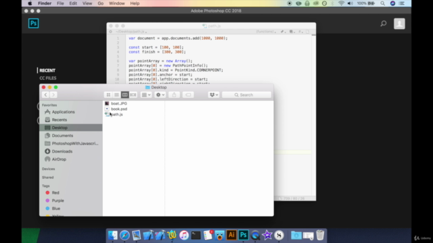Click the Finder Search field

coord(246,94)
